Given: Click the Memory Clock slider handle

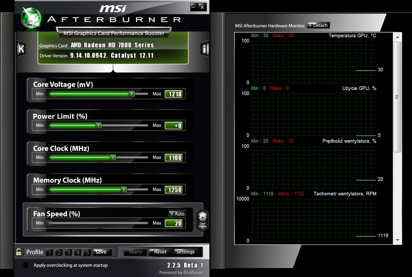Looking at the screenshot, I should tap(124, 189).
